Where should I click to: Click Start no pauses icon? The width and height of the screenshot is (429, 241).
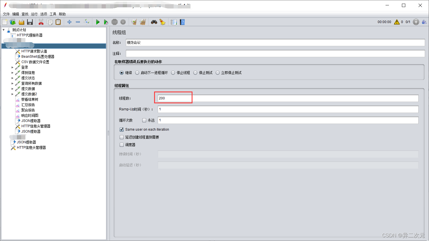(x=106, y=22)
